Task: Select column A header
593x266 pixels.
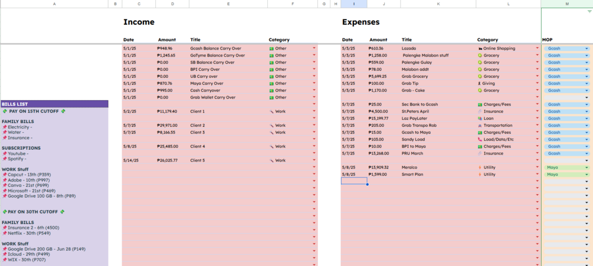Action: click(54, 4)
